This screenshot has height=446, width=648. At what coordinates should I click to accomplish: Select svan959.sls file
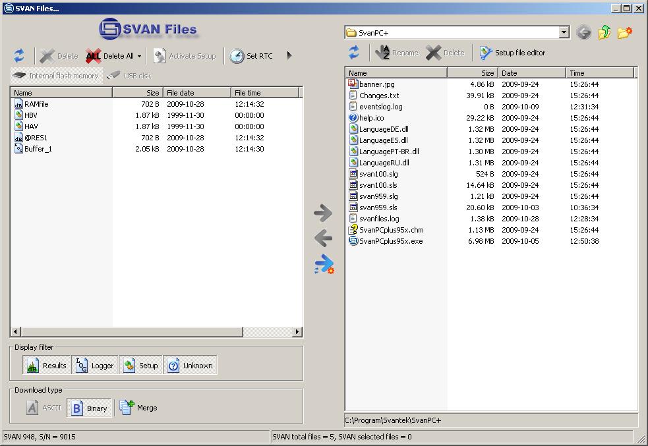(x=372, y=207)
